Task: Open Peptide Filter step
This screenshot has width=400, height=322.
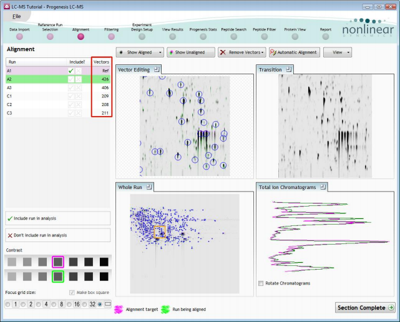Action: pos(265,36)
